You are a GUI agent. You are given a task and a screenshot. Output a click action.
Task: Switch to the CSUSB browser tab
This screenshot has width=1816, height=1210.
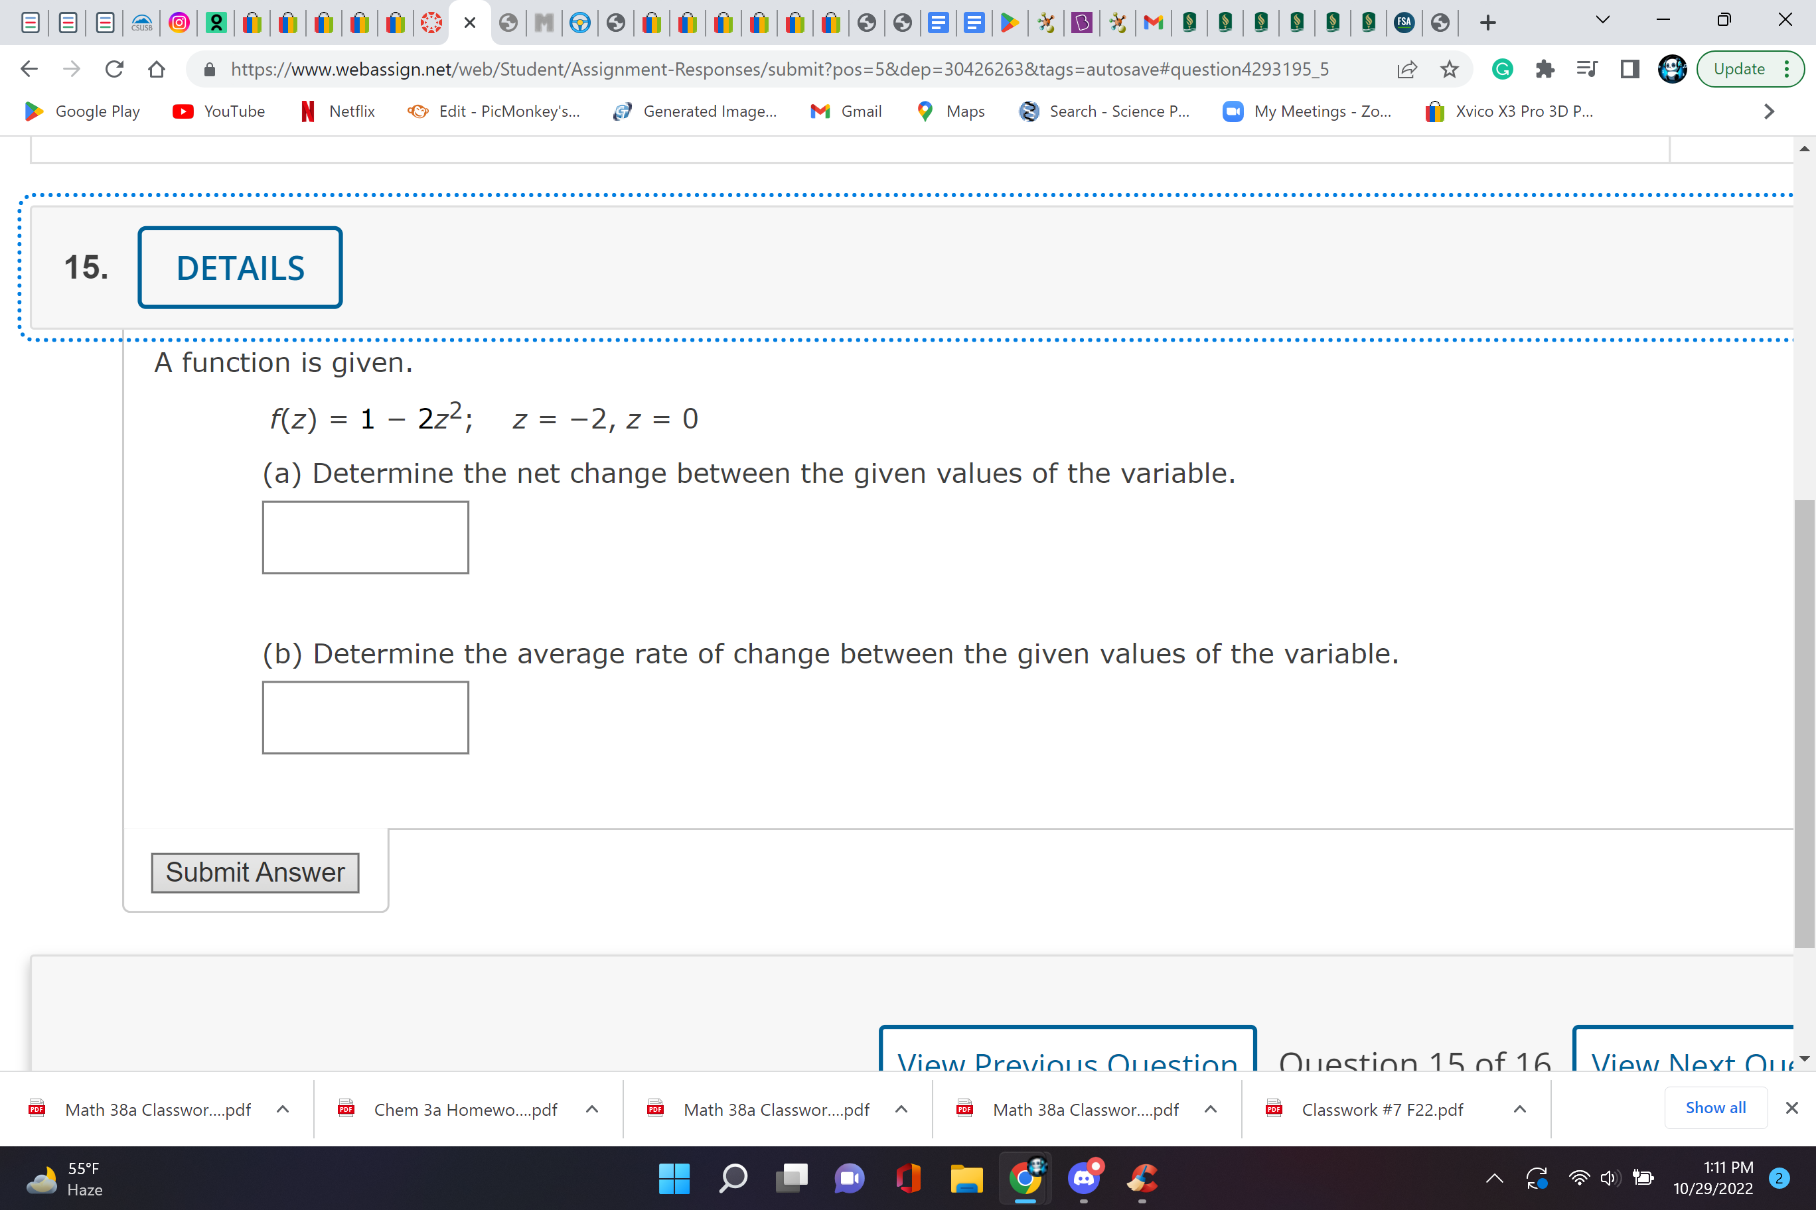[x=142, y=23]
